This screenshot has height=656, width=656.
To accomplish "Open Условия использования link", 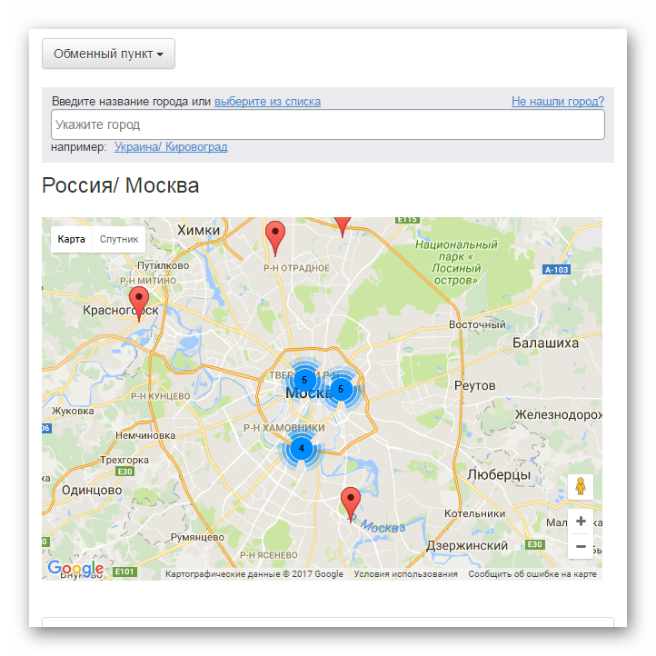I will [x=405, y=574].
